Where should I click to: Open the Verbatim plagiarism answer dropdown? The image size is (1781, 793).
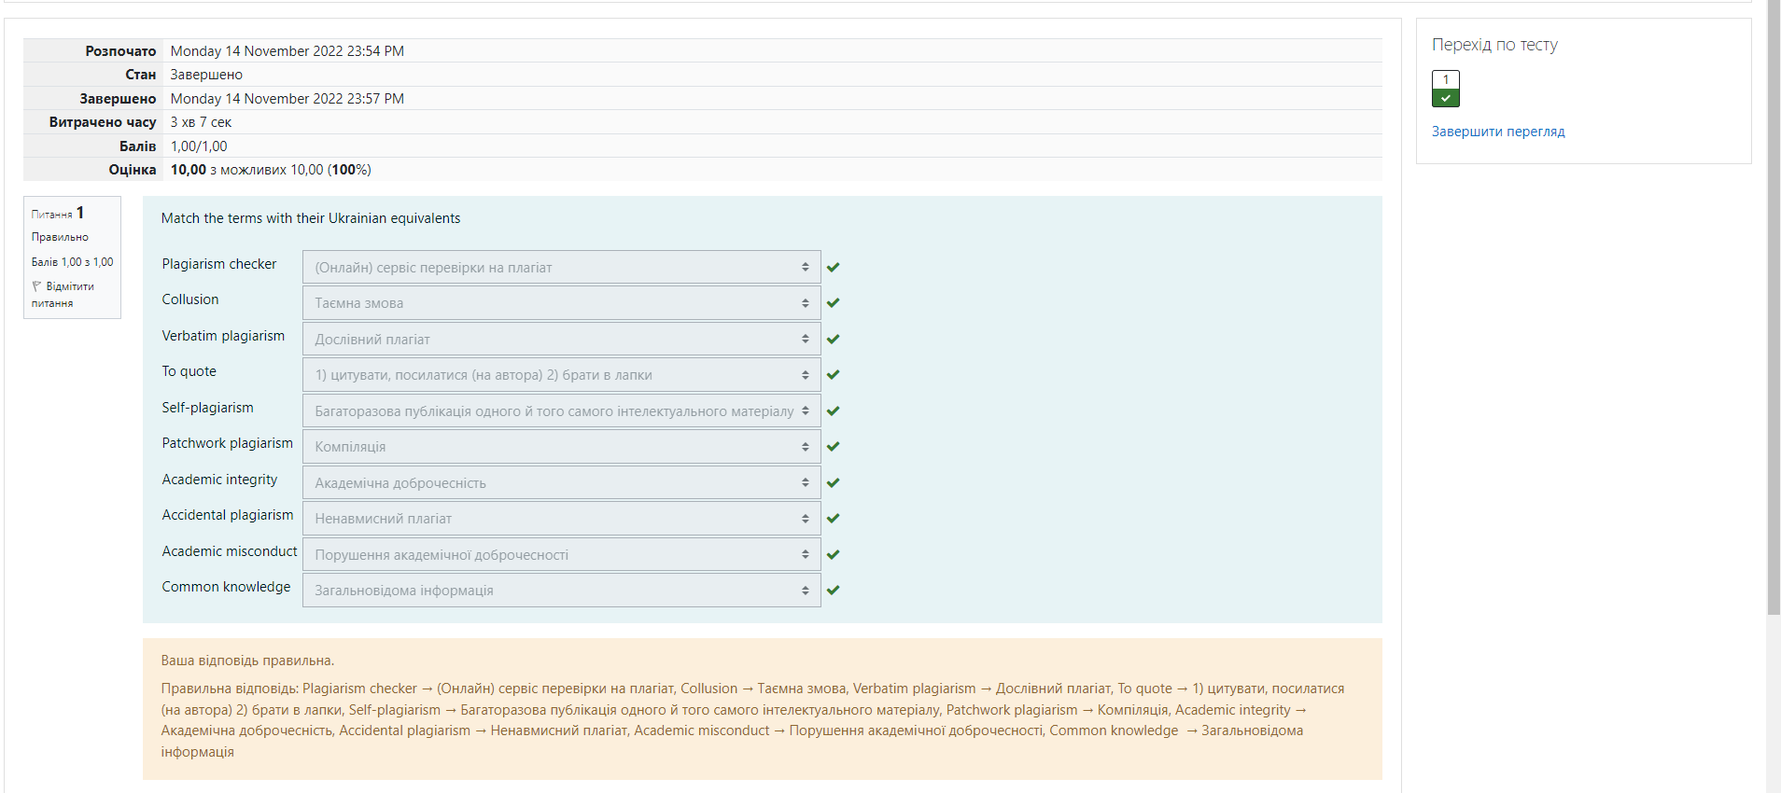561,340
